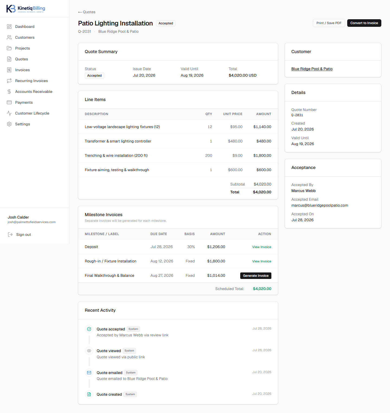Click the Sign out arrow icon
The image size is (390, 413).
click(x=10, y=235)
